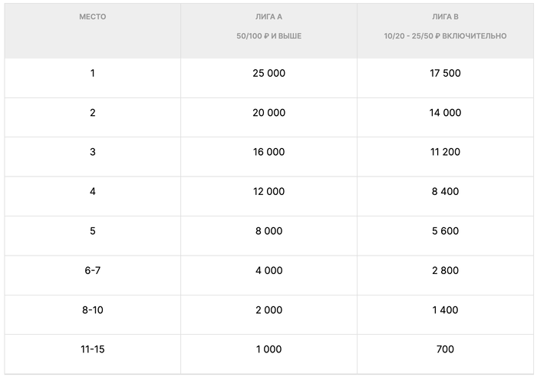Click the 8 400 prize cell
This screenshot has width=537, height=380.
tap(445, 191)
